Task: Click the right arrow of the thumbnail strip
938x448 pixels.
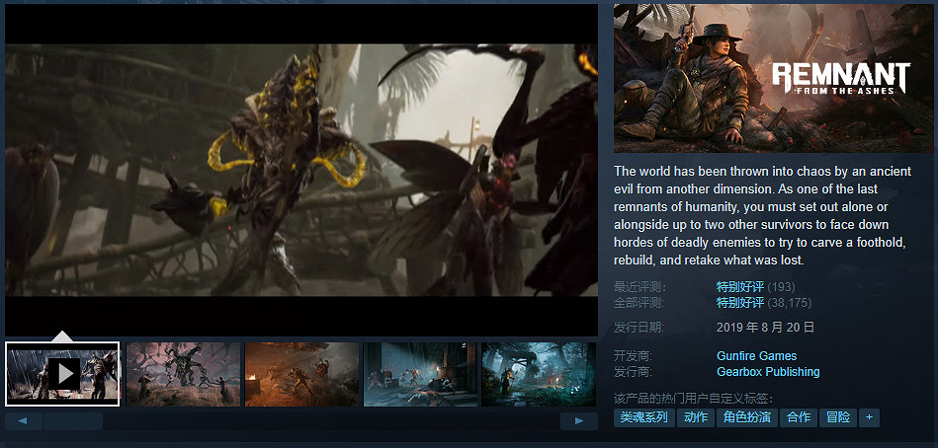Action: click(x=579, y=421)
